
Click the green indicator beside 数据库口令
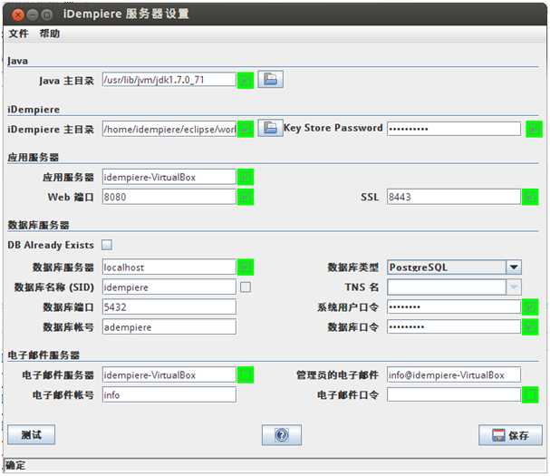click(530, 327)
